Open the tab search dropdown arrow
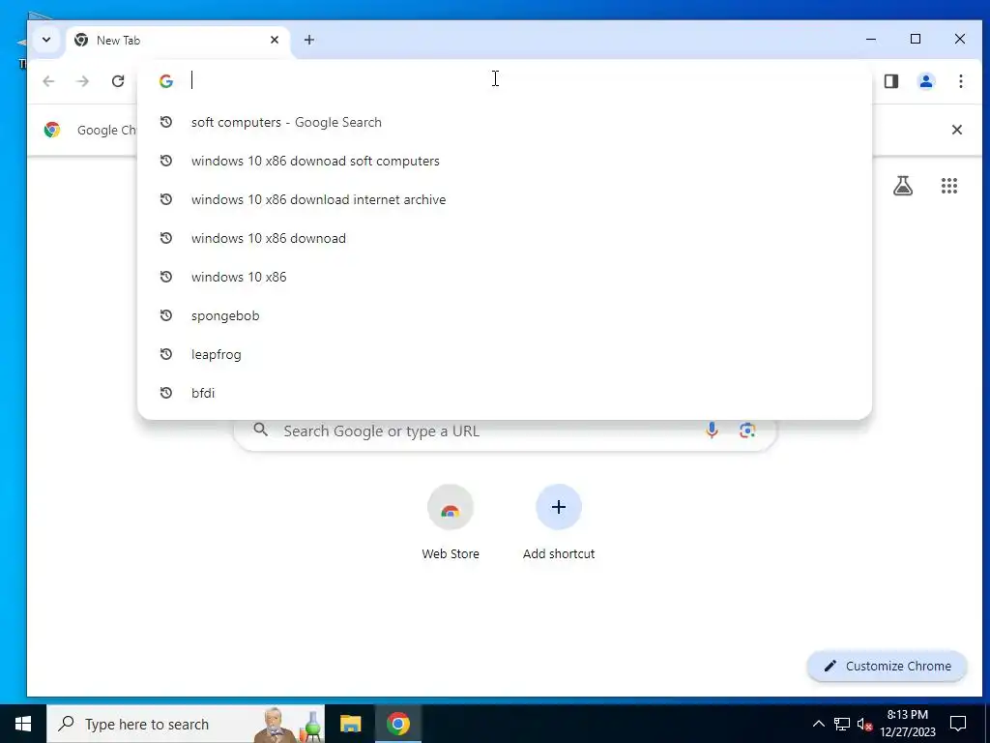Image resolution: width=990 pixels, height=743 pixels. (x=46, y=40)
